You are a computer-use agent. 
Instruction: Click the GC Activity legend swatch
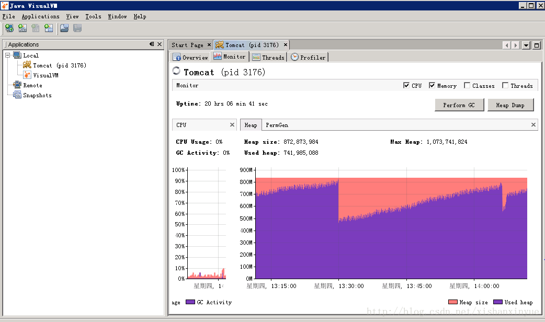pos(190,302)
